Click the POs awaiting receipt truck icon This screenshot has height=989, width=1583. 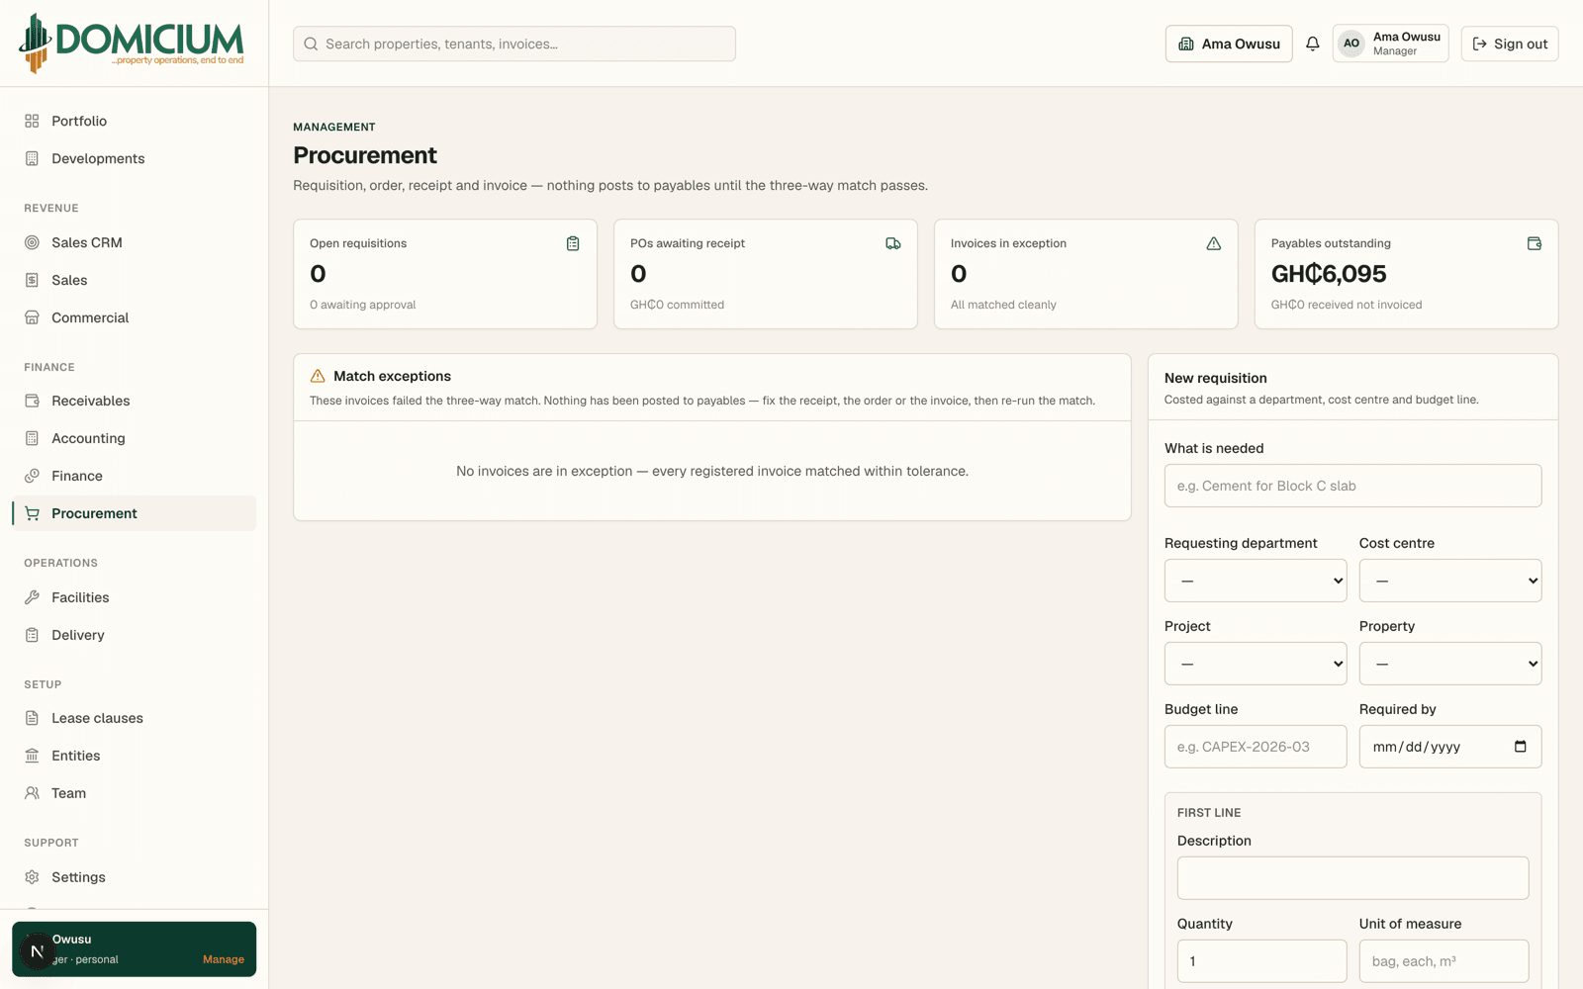point(893,243)
